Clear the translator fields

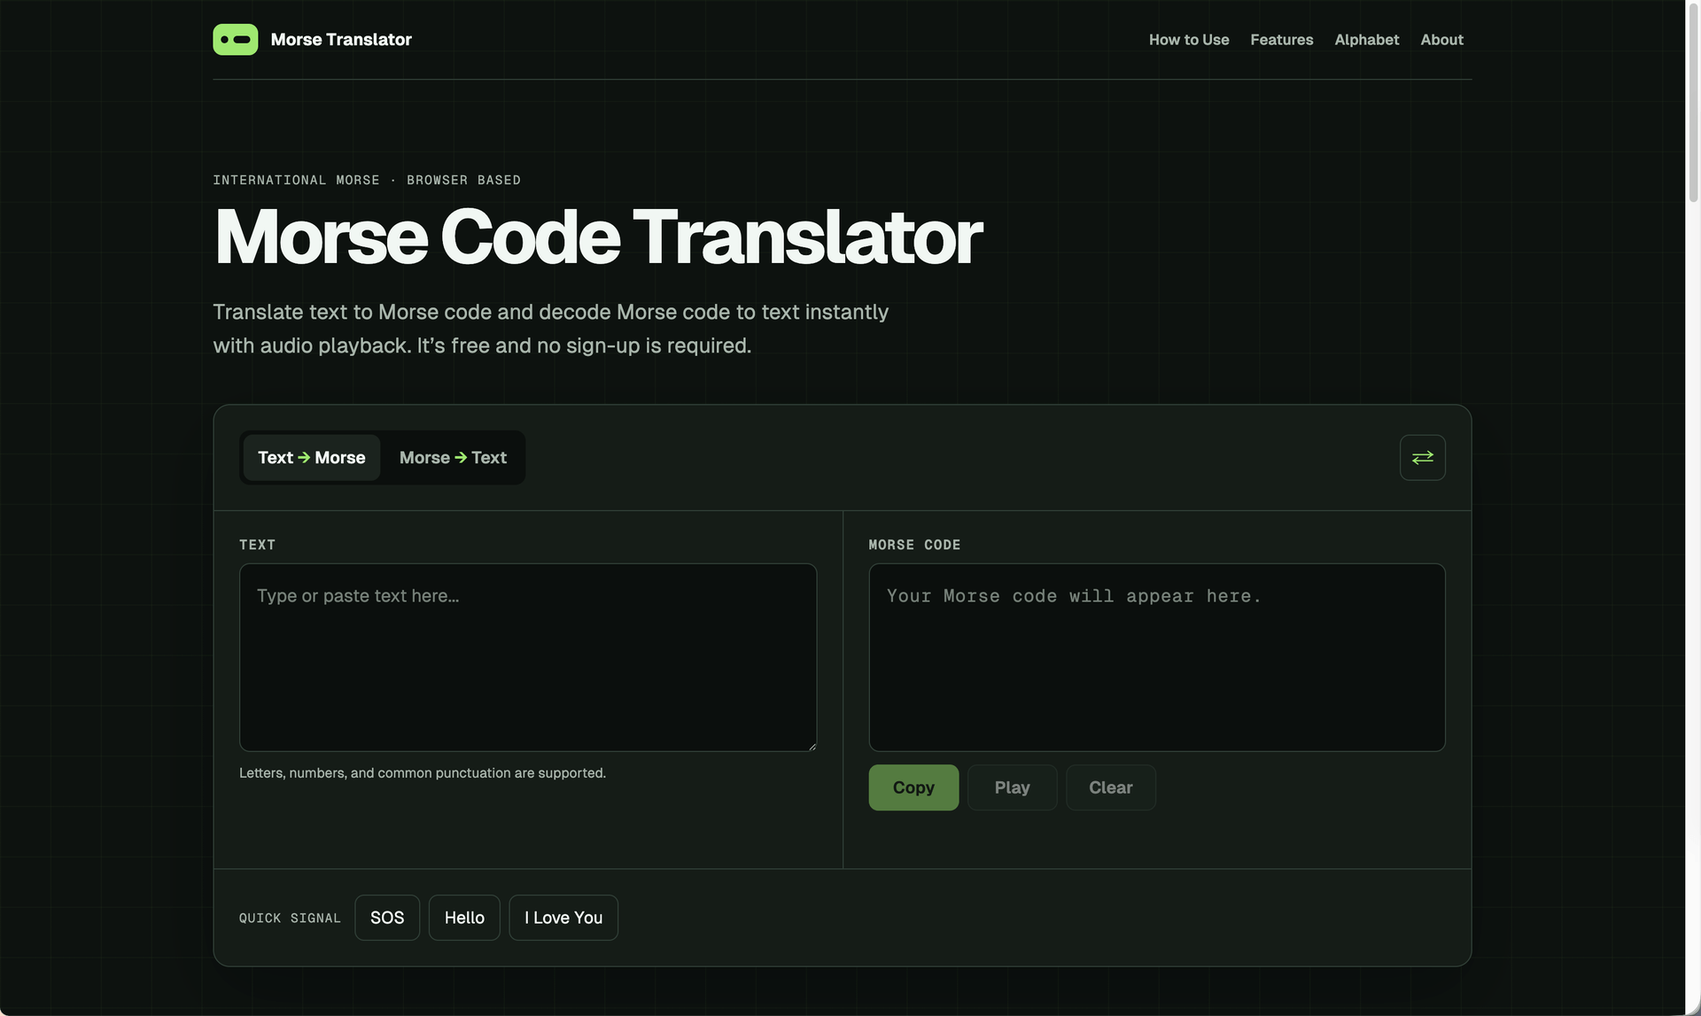coord(1110,787)
